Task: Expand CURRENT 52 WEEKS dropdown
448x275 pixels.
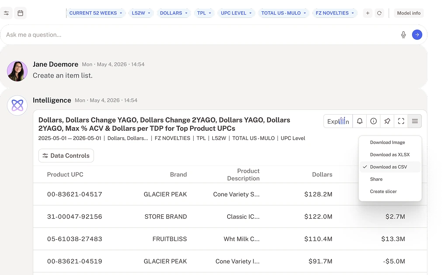Action: point(96,13)
